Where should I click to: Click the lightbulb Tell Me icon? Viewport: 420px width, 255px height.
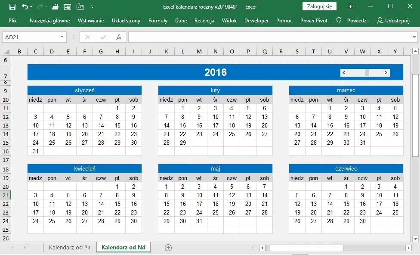[339, 21]
